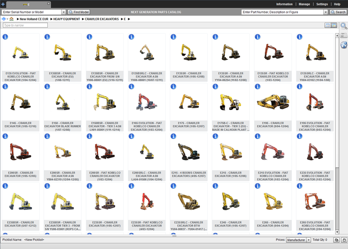Click E150BSR Crawler Excavator Tier 3 label

[x=105, y=126]
